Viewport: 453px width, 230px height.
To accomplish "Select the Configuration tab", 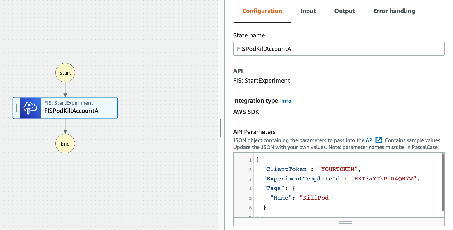I will 262,11.
